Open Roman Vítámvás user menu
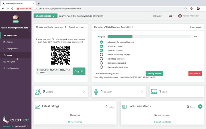 click(189, 16)
